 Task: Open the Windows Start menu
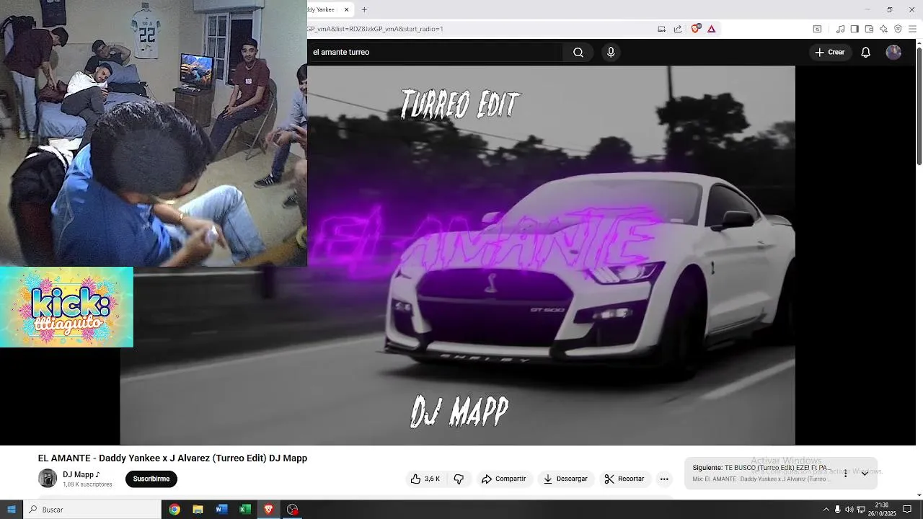pos(11,510)
